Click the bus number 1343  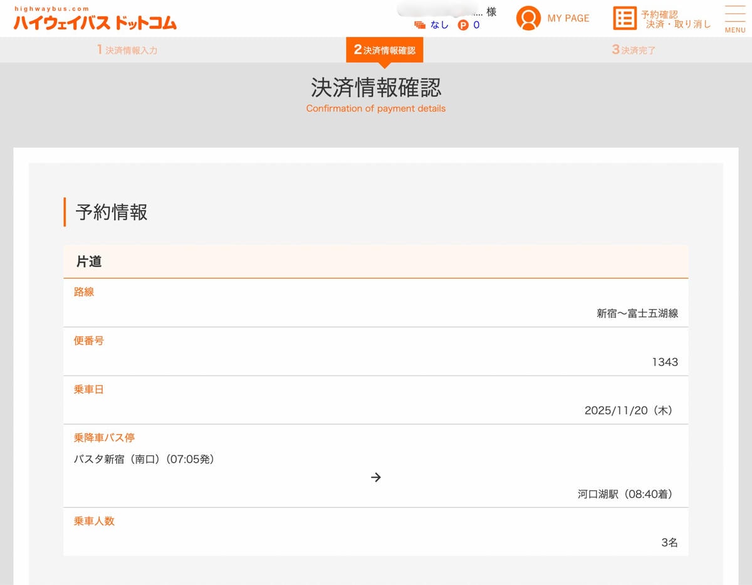pyautogui.click(x=665, y=362)
